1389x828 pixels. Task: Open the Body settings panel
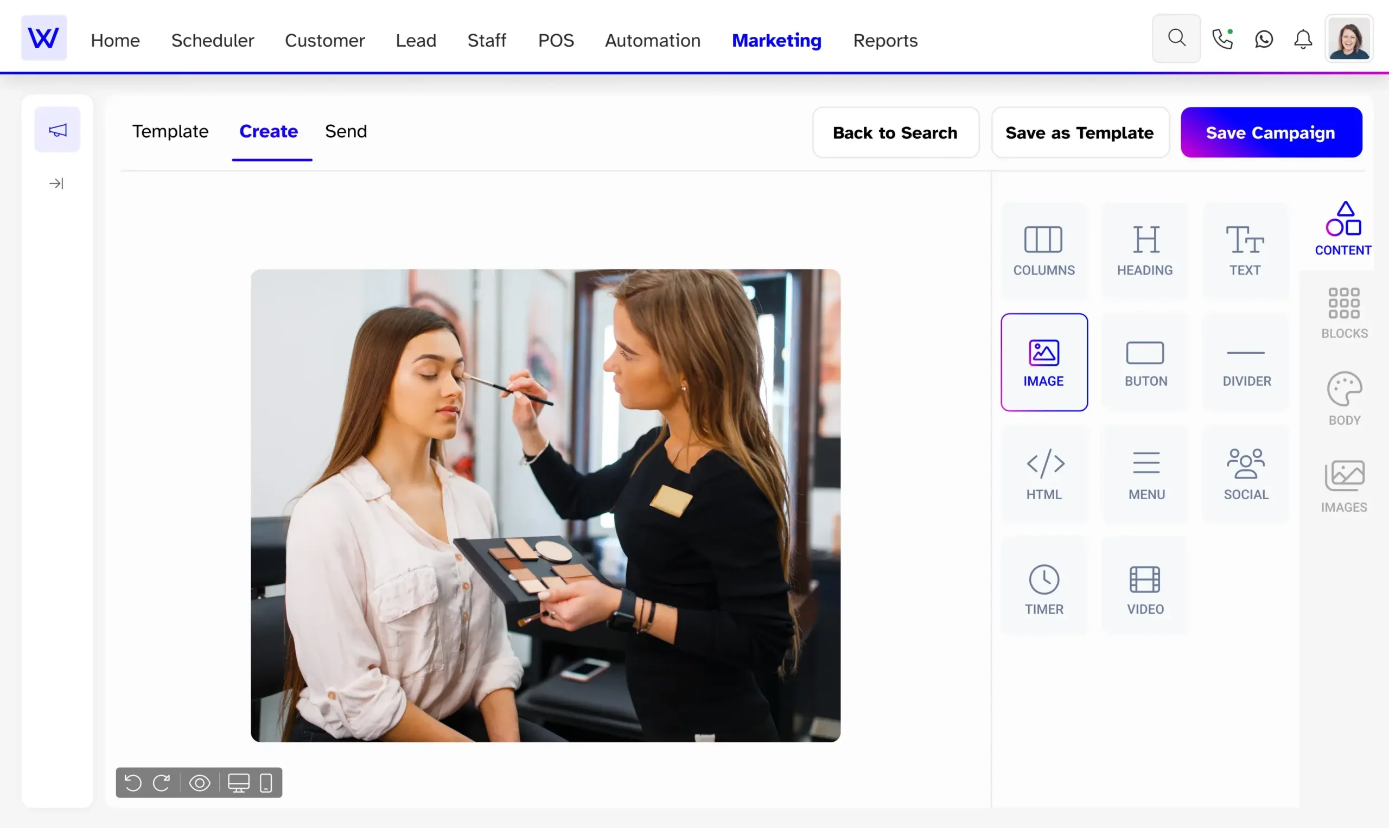[x=1344, y=398]
